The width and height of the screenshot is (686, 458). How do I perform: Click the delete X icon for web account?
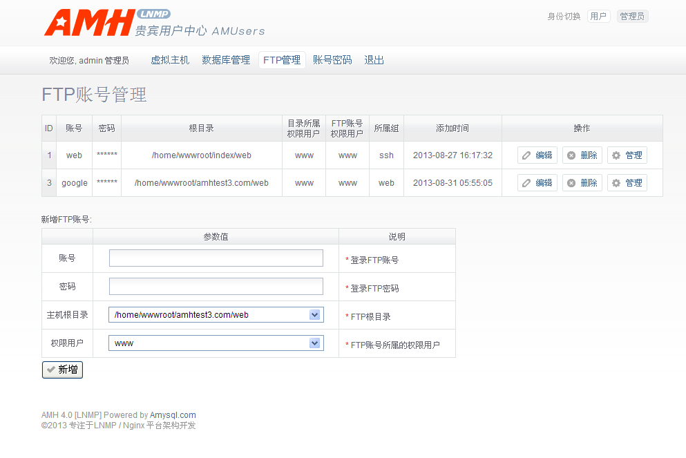(571, 155)
